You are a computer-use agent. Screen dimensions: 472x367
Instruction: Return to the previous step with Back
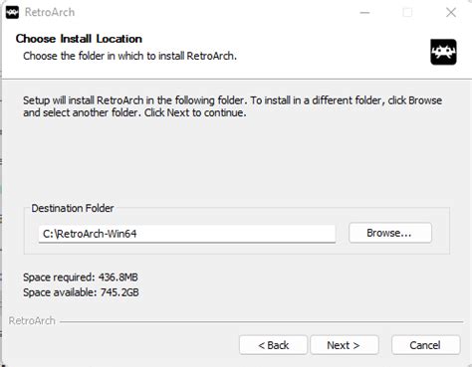click(273, 345)
